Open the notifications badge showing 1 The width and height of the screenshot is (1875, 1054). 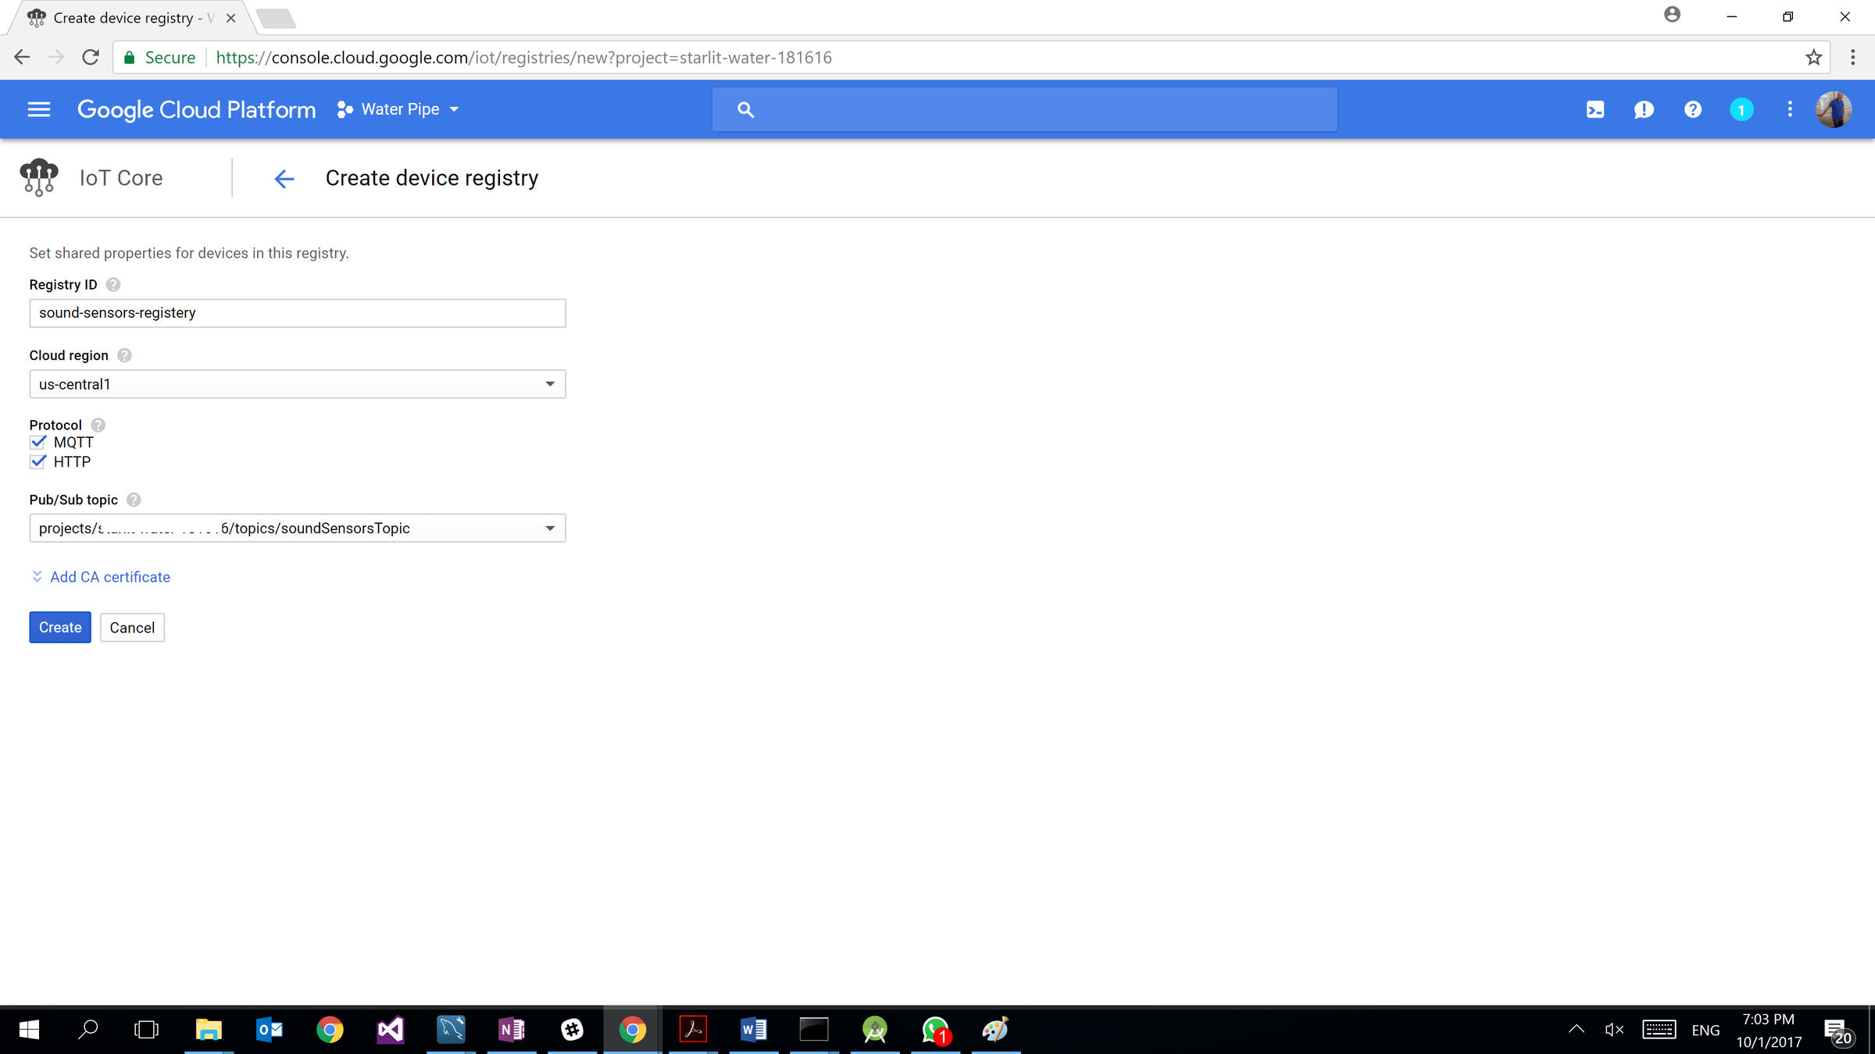pos(1741,110)
